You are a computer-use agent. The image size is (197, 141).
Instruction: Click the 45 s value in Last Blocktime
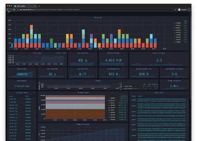point(52,74)
